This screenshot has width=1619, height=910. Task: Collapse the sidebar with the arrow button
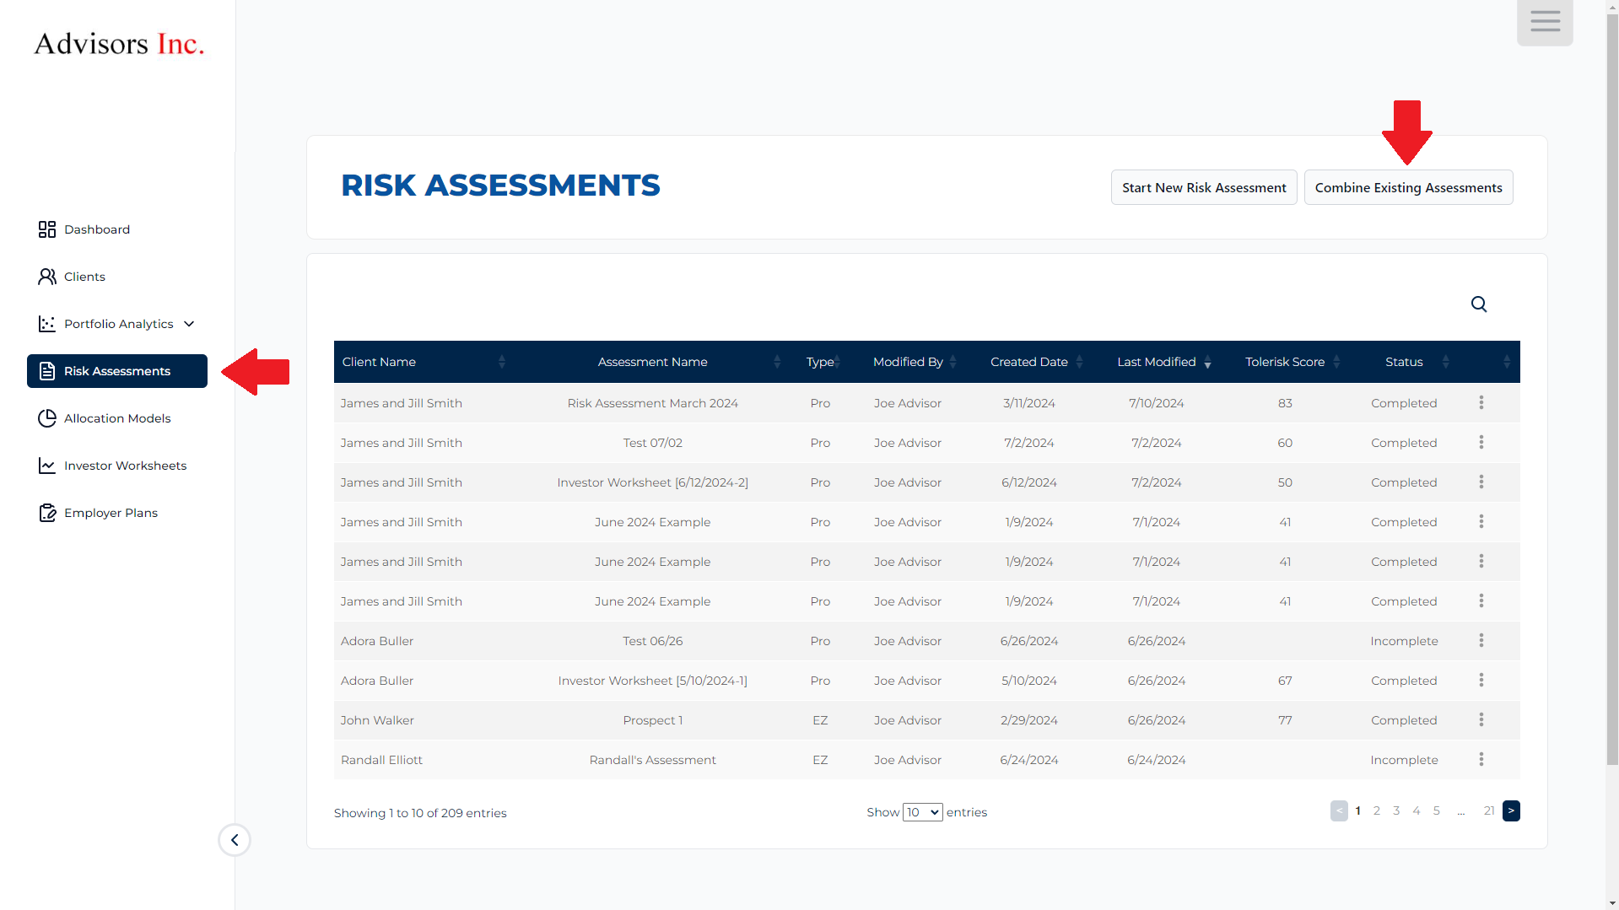click(x=235, y=840)
